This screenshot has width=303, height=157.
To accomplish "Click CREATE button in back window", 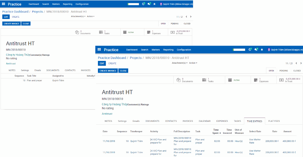I will coord(16,17).
